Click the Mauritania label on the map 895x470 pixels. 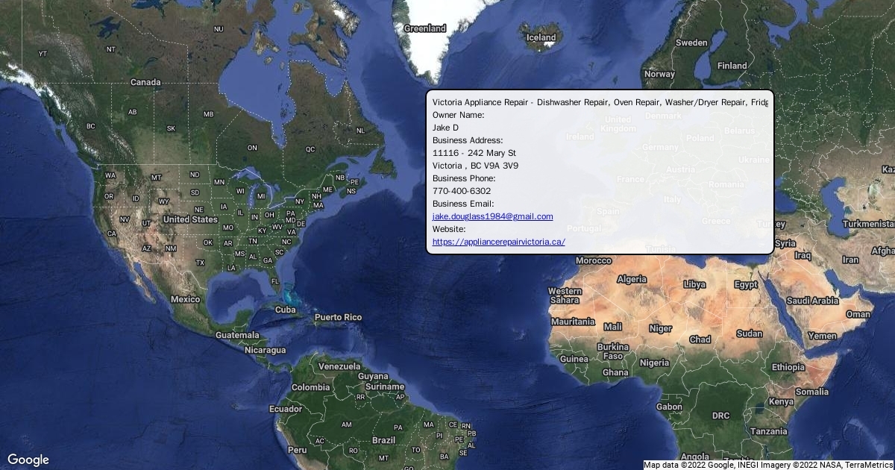(x=573, y=322)
